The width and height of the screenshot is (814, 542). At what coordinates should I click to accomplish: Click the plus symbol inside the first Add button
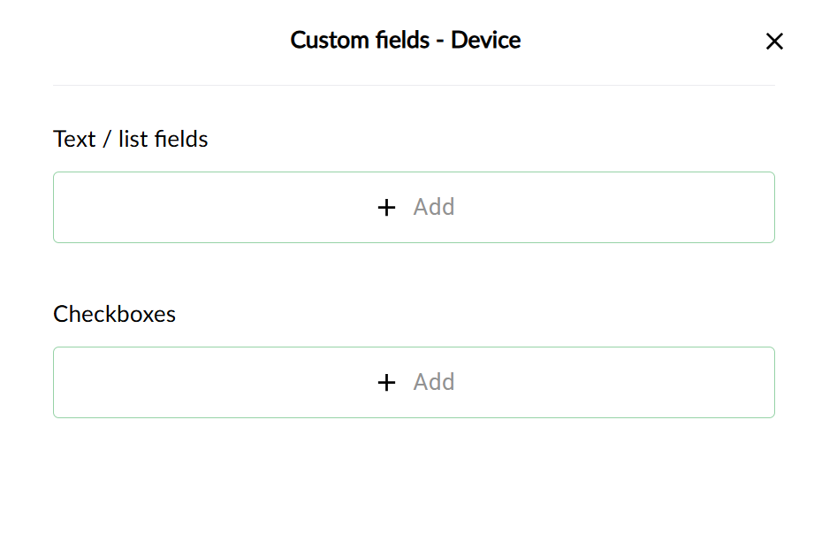[386, 207]
